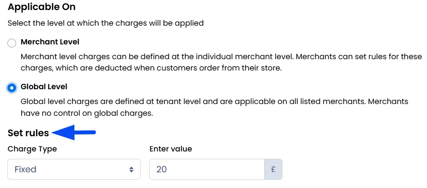Select the Merchant Level radio button
This screenshot has width=427, height=188.
coord(12,43)
